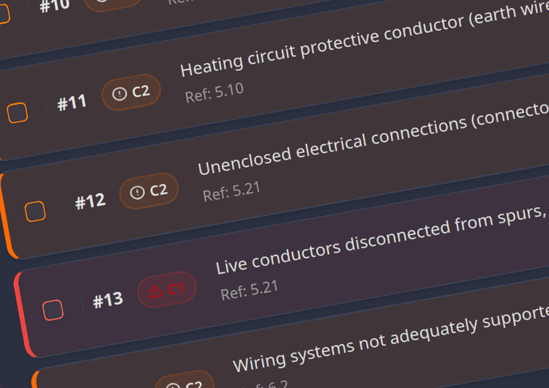Screen dimensions: 549x388
Task: Select the C2 badge on item #11
Action: click(131, 92)
